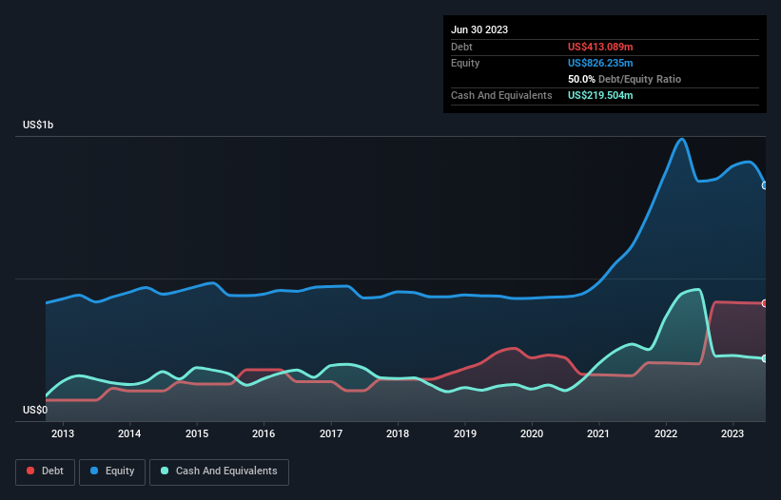Click the Debt row label in tooltip

[461, 47]
